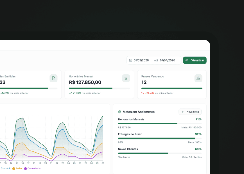Click the Meta: 30 clientes text

pyautogui.click(x=192, y=157)
